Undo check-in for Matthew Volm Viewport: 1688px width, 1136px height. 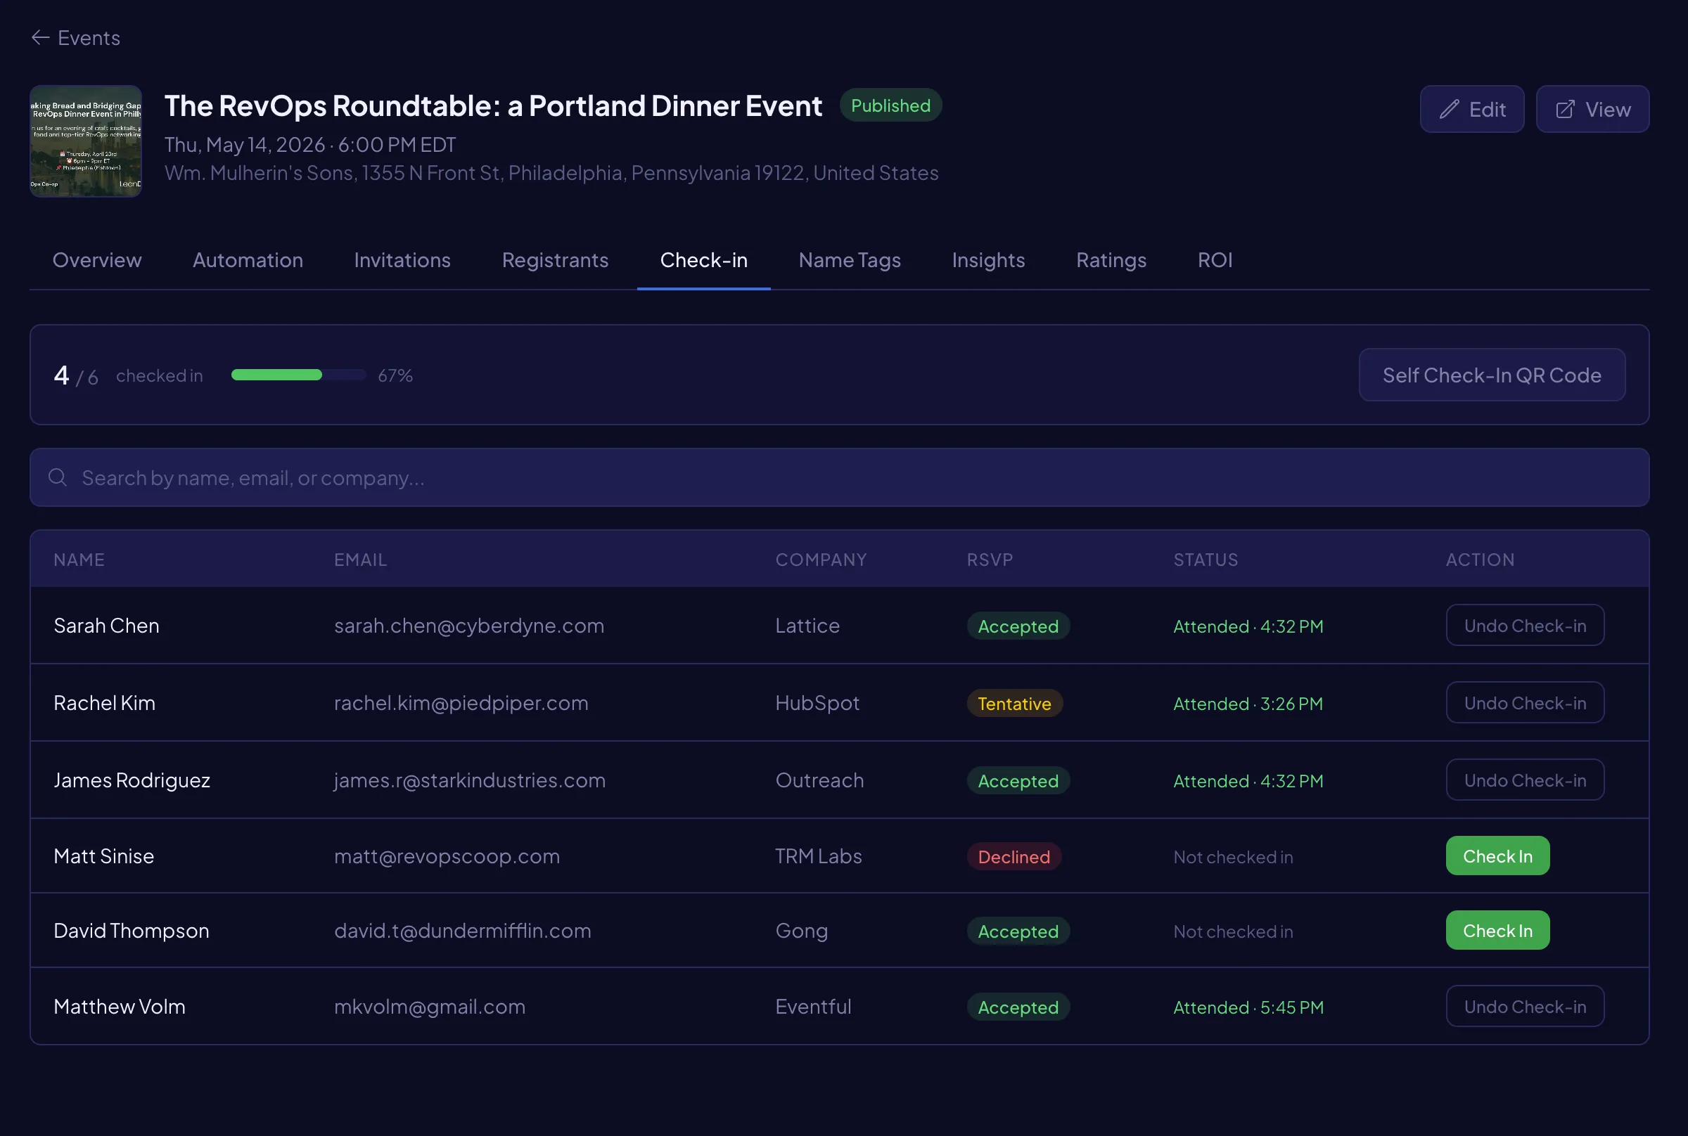point(1524,1007)
